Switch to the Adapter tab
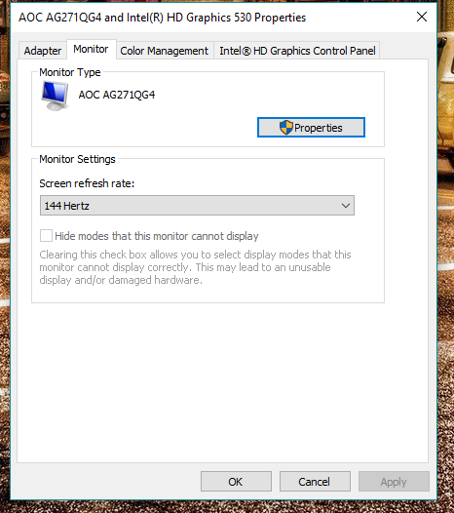 [43, 51]
